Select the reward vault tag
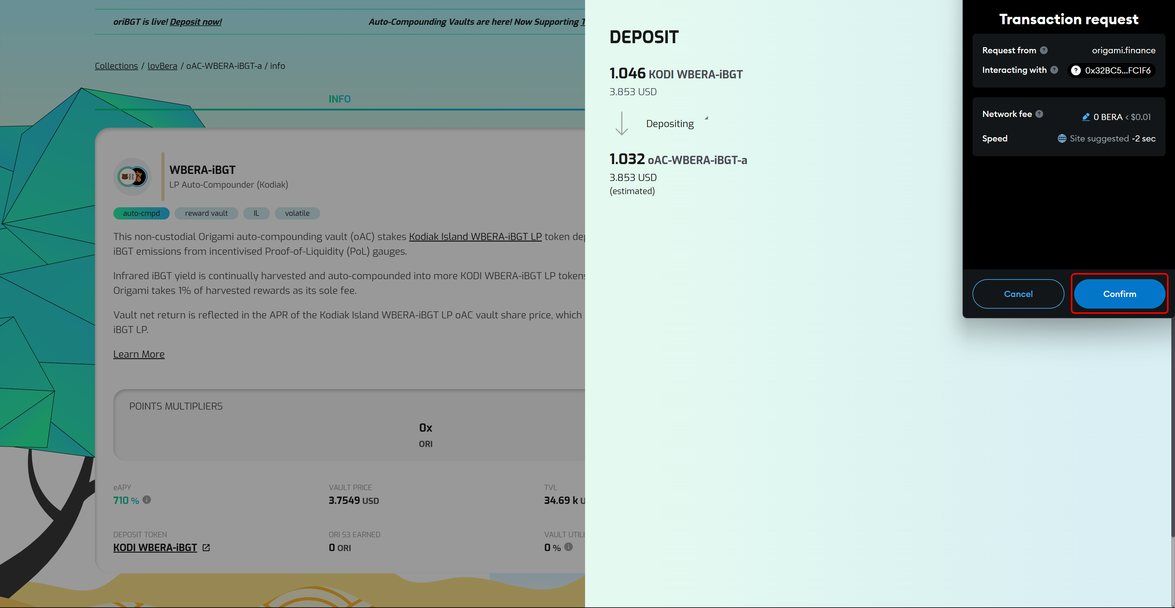Viewport: 1175px width, 608px height. coord(206,213)
